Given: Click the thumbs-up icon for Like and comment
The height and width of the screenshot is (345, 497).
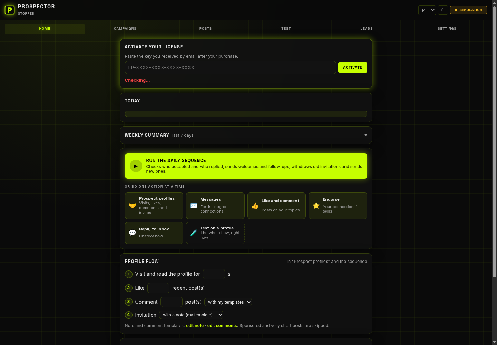Looking at the screenshot, I should [255, 206].
